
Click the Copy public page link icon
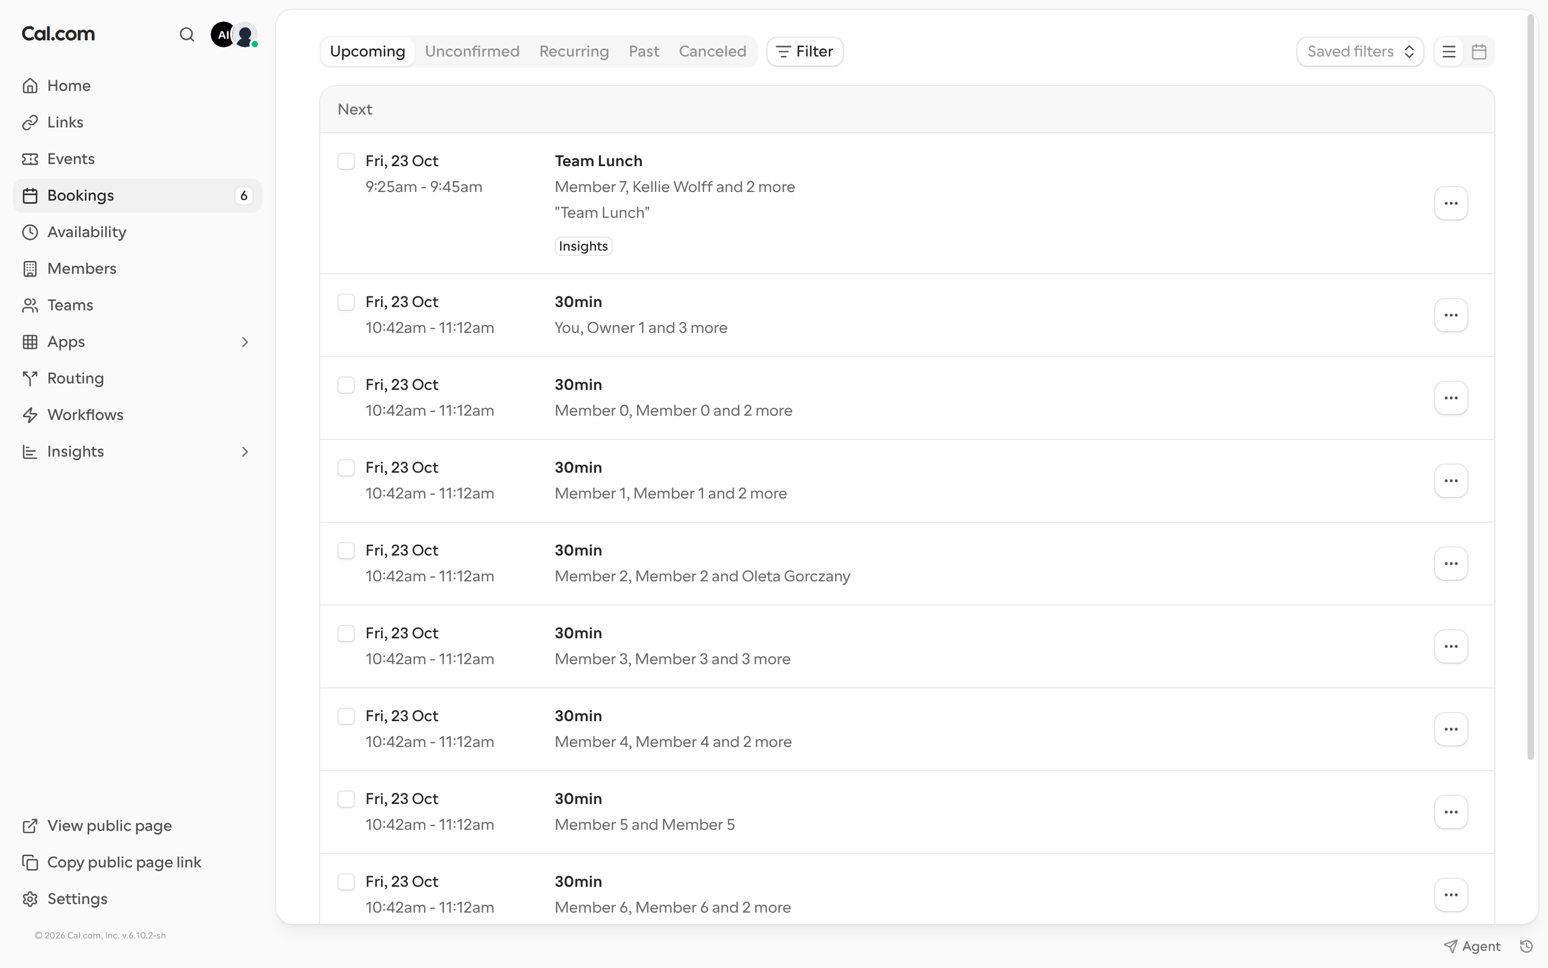(30, 863)
